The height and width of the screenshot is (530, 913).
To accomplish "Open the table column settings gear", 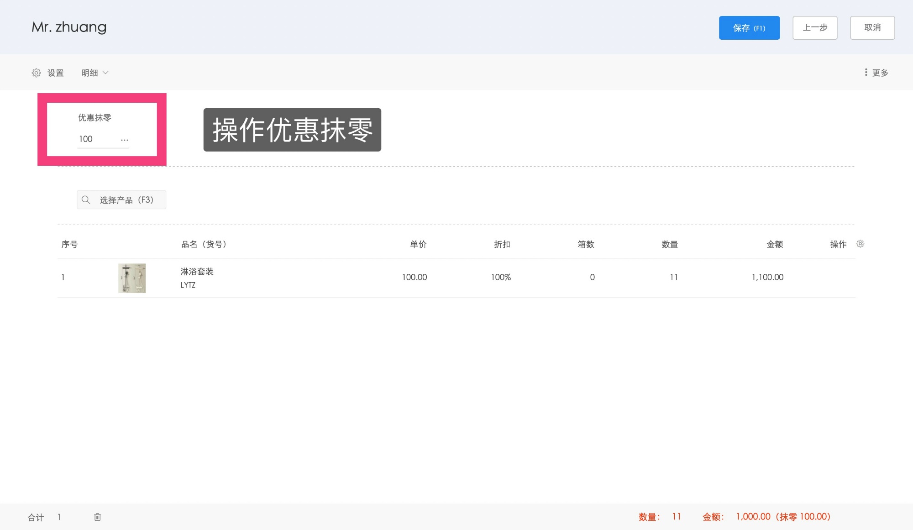I will click(x=860, y=244).
